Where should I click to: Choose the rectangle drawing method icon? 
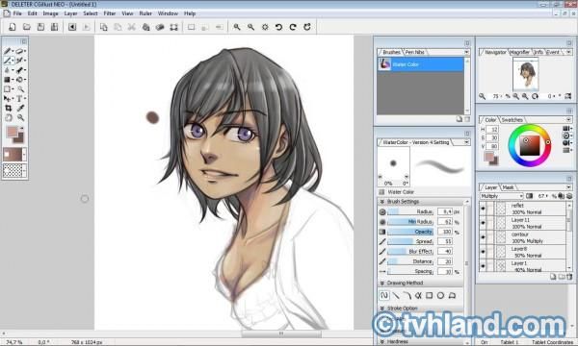(429, 295)
